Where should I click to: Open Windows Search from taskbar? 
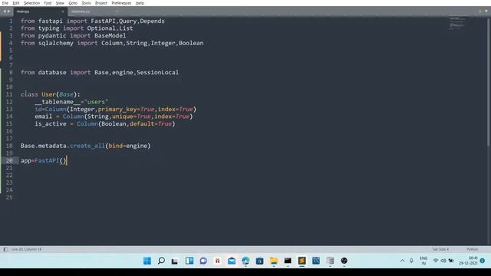[x=161, y=261]
